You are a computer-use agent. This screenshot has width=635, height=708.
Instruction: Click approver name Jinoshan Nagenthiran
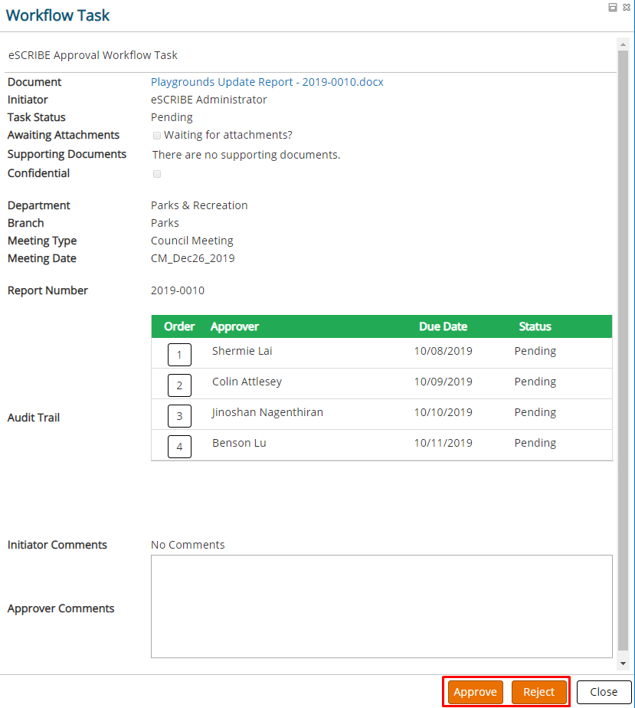coord(267,412)
